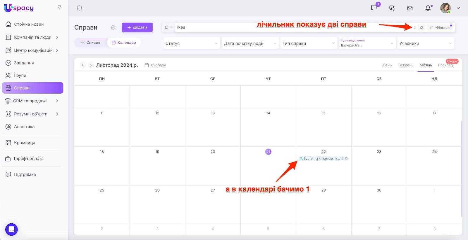468x240 pixels.
Task: Open Стрічка новин in the sidebar
Action: pos(29,24)
